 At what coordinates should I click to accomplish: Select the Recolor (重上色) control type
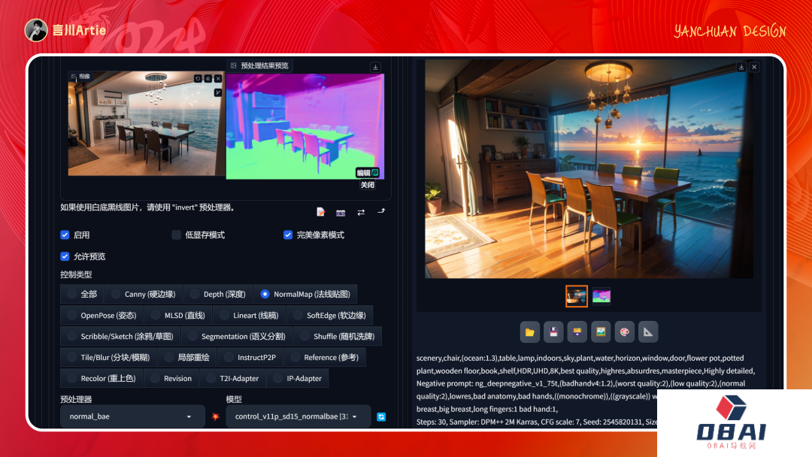pos(101,378)
